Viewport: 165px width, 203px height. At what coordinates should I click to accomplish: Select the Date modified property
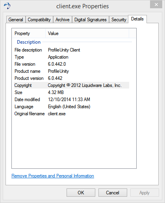click(x=27, y=100)
